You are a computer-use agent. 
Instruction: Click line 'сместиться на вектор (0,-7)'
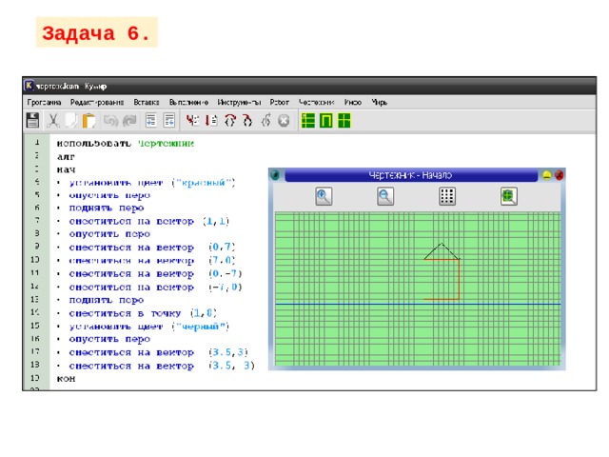[155, 274]
